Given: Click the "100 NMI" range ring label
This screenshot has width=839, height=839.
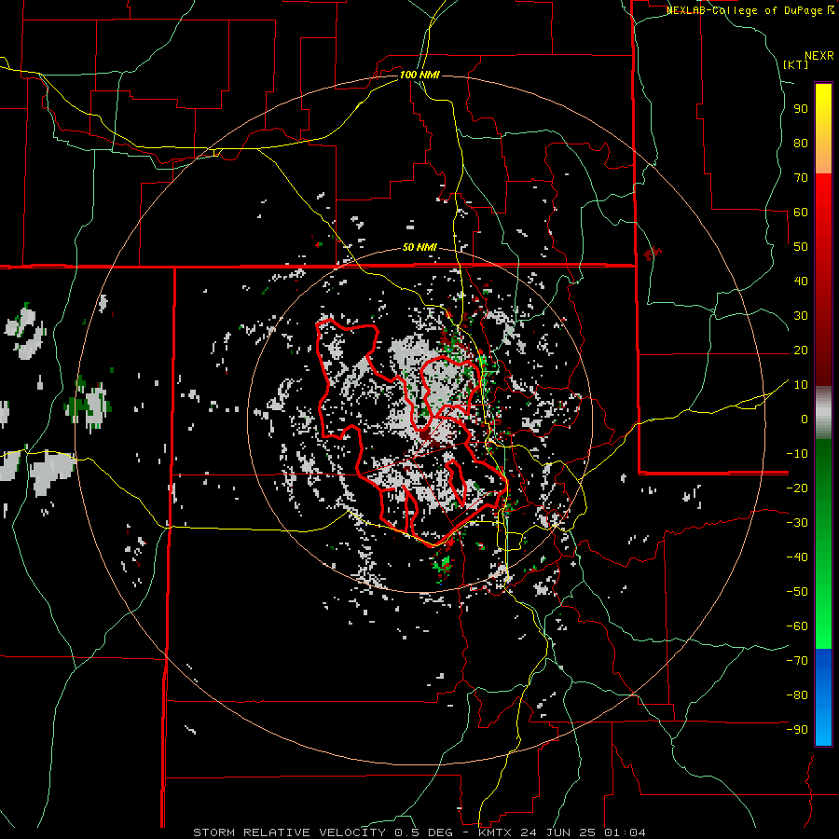Looking at the screenshot, I should pyautogui.click(x=419, y=75).
